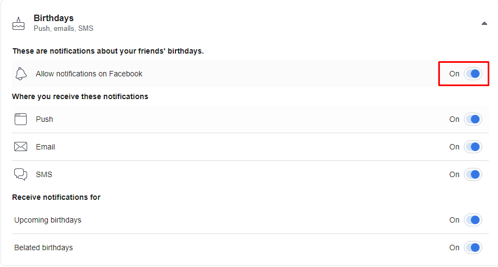Click the SMS chat bubbles icon
498x267 pixels.
21,174
